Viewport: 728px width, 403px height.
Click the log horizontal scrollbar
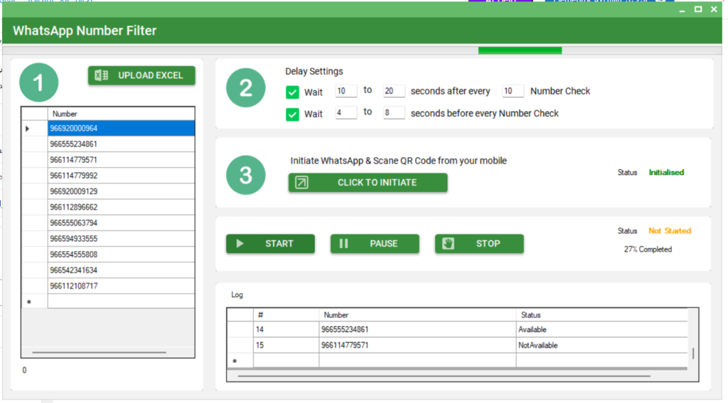coord(444,375)
